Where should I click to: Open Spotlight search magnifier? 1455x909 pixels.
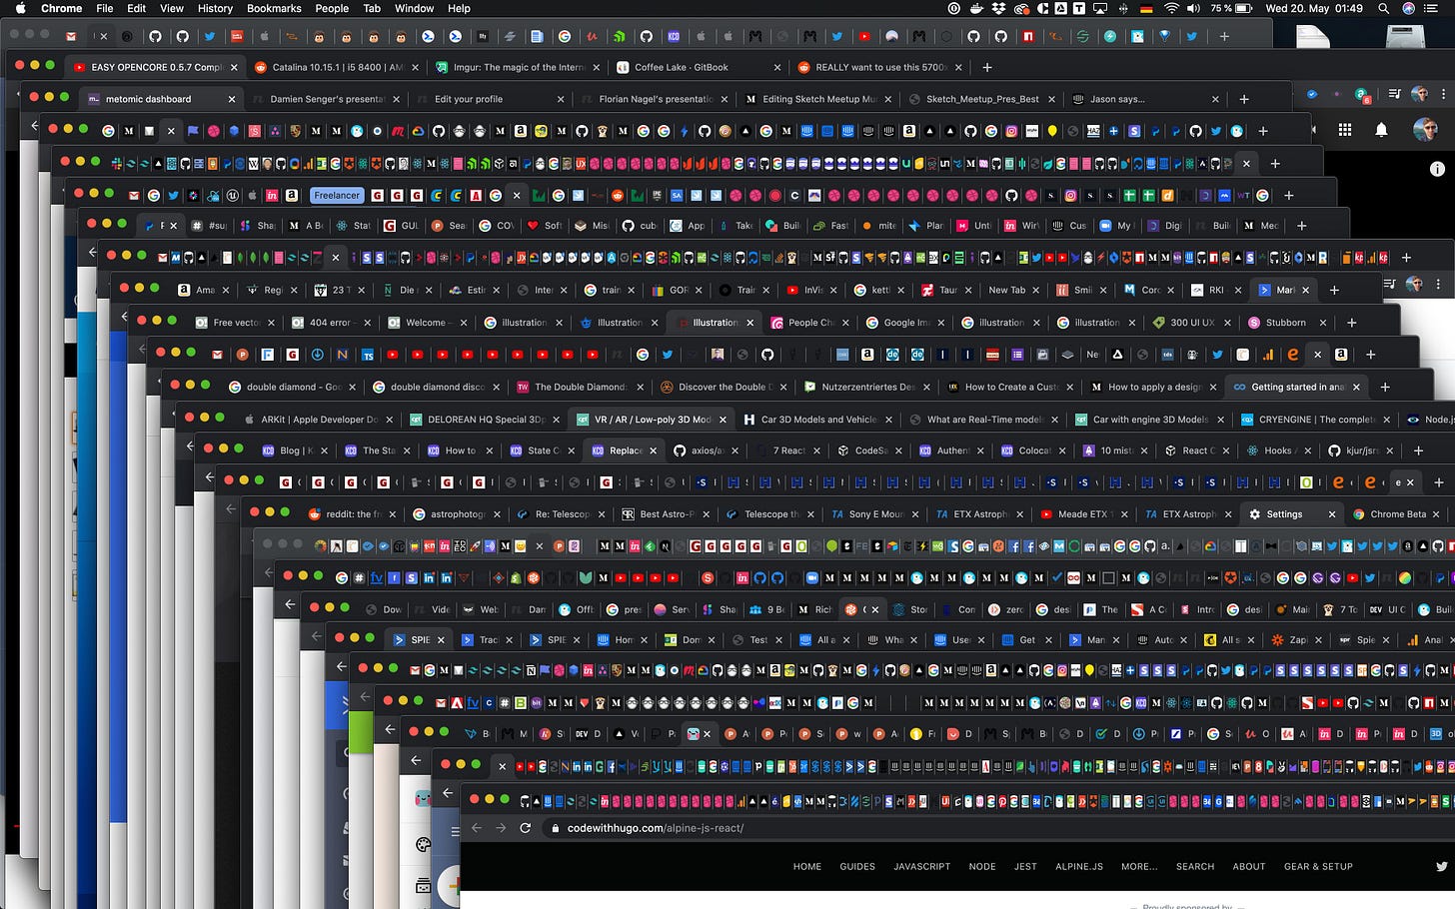point(1384,8)
